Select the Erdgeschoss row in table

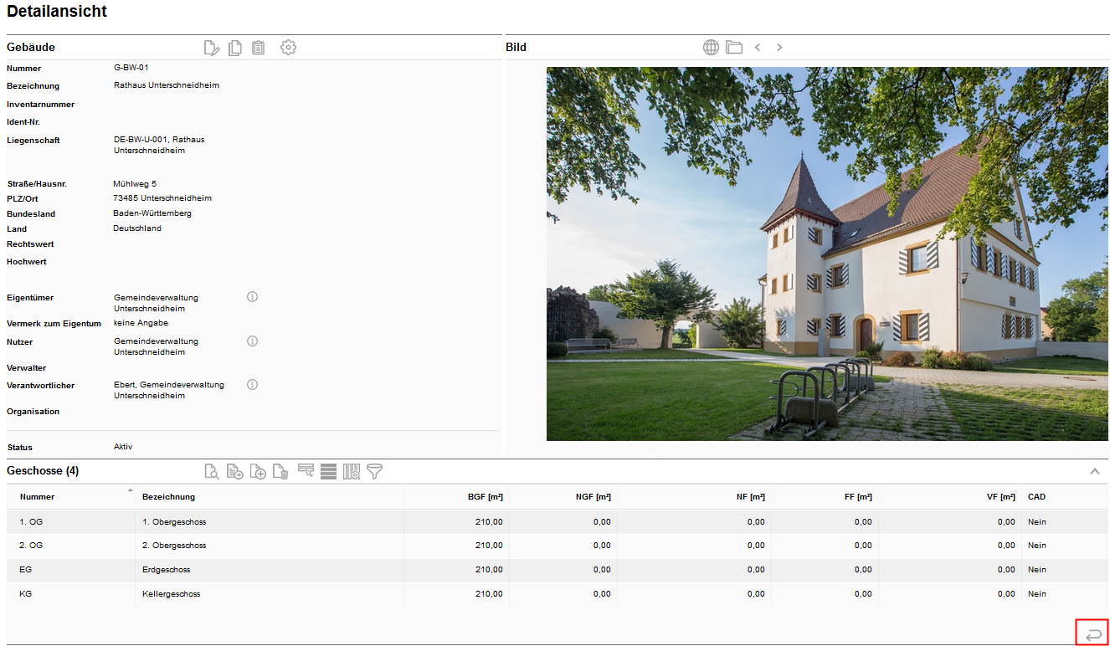tap(166, 570)
